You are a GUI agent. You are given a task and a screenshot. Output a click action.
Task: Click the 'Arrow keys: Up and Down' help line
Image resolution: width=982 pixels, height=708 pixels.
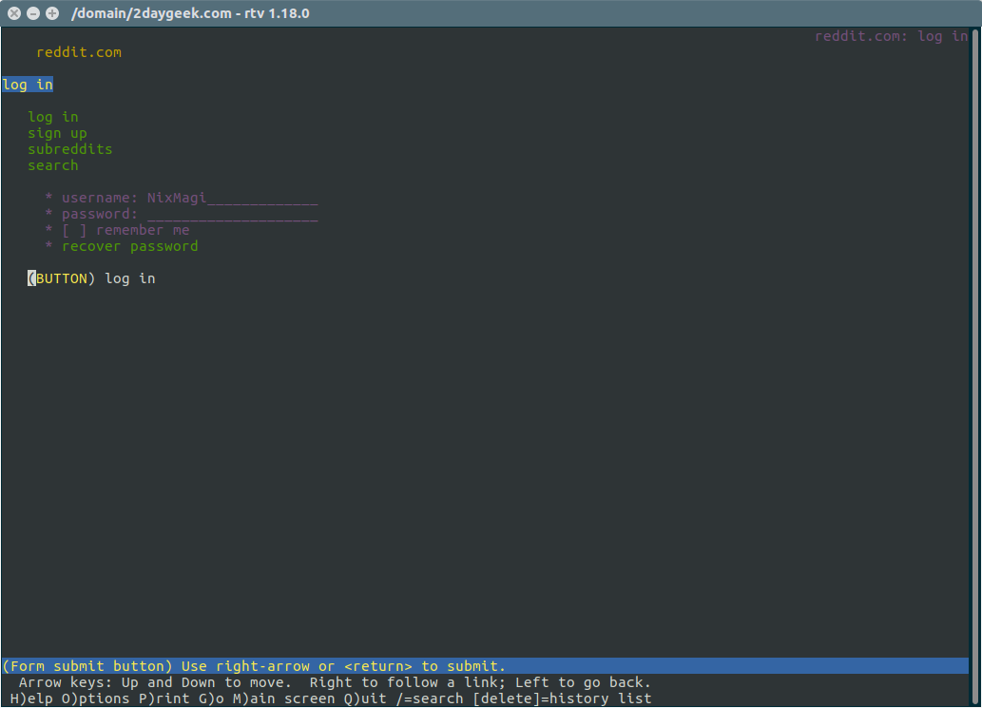(335, 682)
